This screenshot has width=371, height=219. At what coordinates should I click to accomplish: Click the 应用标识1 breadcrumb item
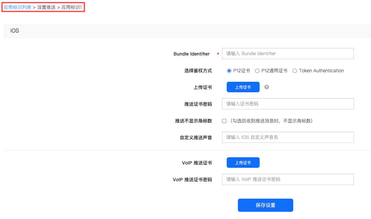click(71, 7)
